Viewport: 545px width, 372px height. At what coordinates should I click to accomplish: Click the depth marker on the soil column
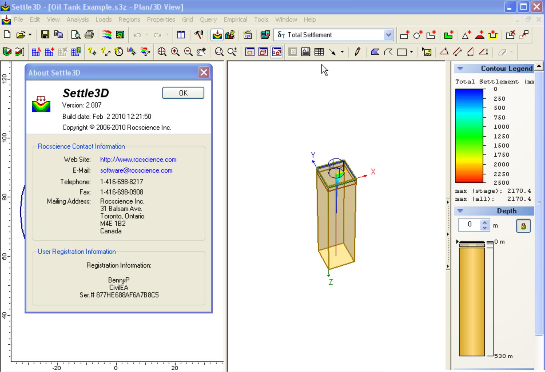click(x=457, y=242)
